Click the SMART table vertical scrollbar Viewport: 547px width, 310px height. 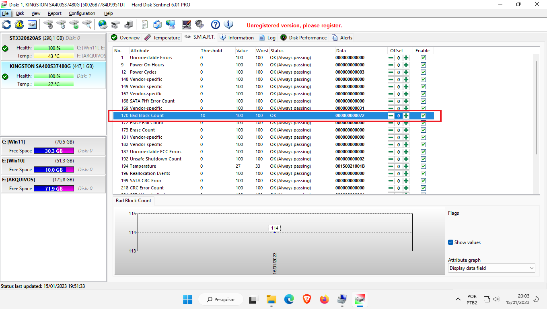(536, 107)
